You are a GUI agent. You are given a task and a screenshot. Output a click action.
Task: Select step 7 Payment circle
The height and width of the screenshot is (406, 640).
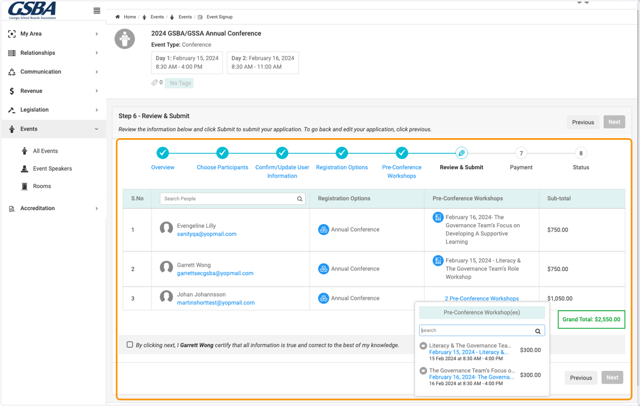point(521,153)
